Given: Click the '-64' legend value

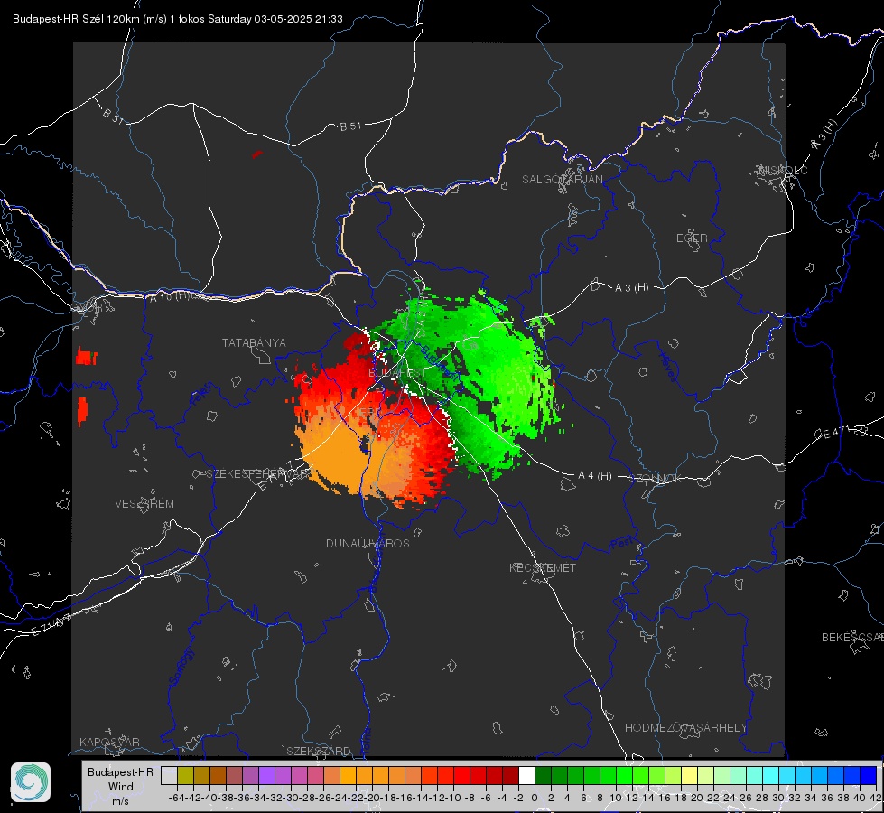Looking at the screenshot, I should pyautogui.click(x=176, y=798).
